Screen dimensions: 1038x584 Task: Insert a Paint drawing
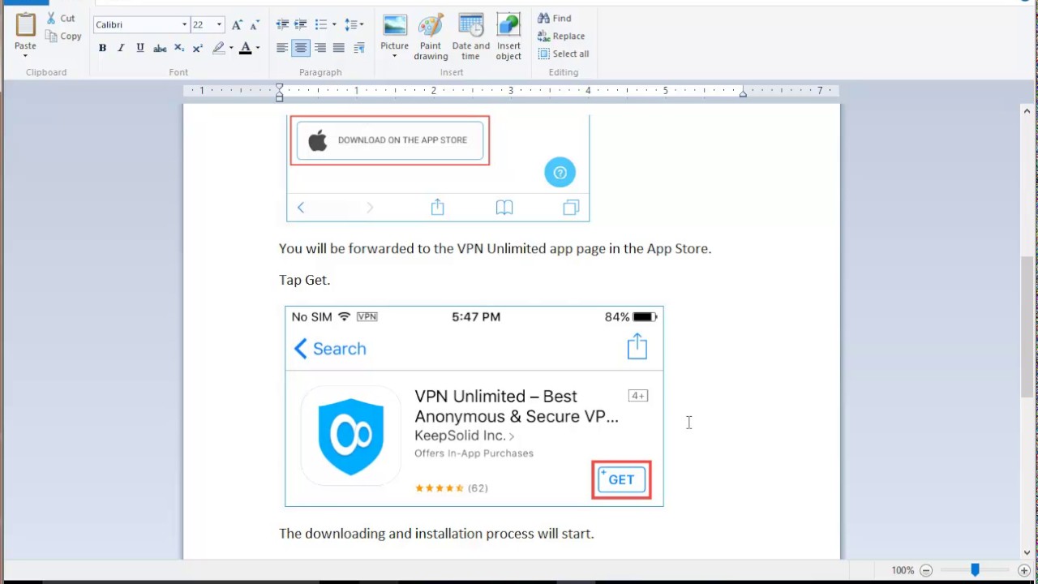pyautogui.click(x=431, y=36)
